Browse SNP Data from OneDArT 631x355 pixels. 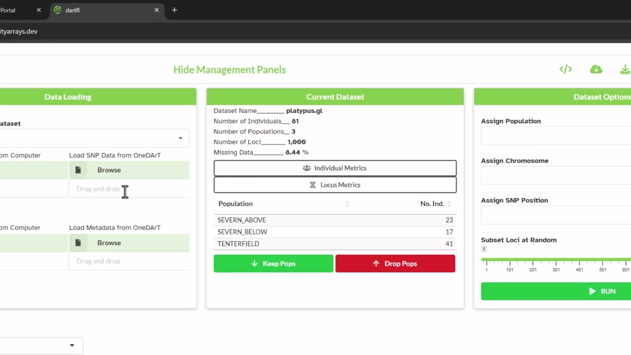[129, 170]
